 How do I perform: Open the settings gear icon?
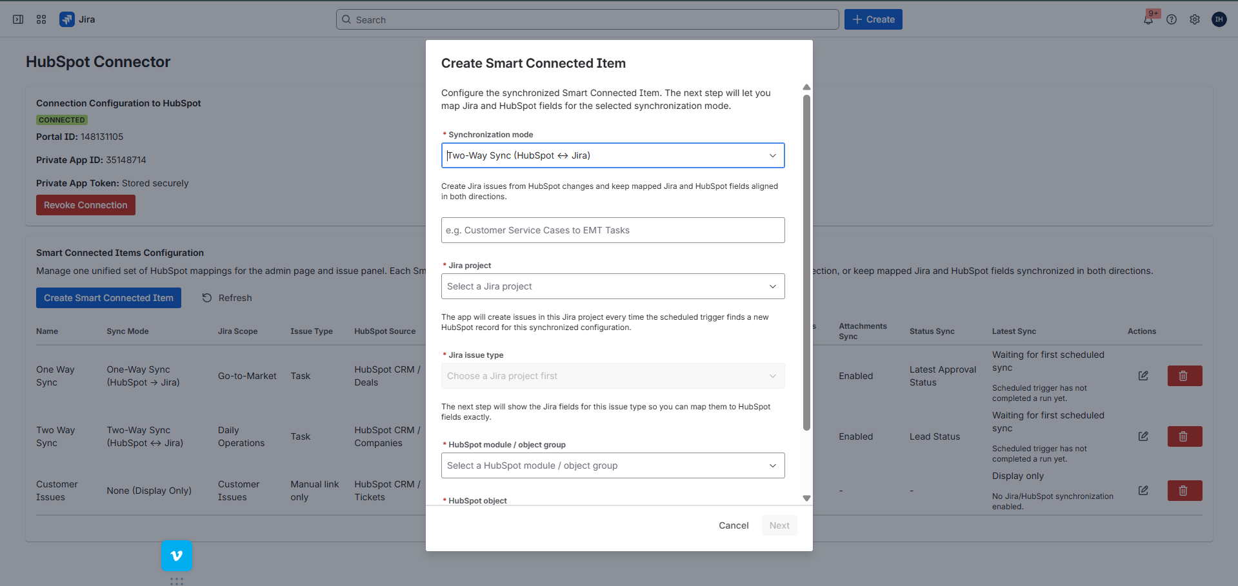point(1195,19)
